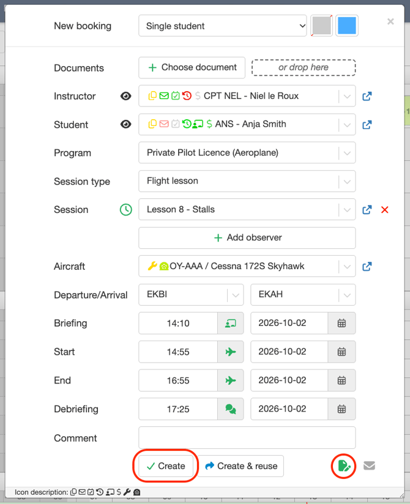Click Briefing date field 2026-10-02
410x504 pixels.
click(x=289, y=324)
